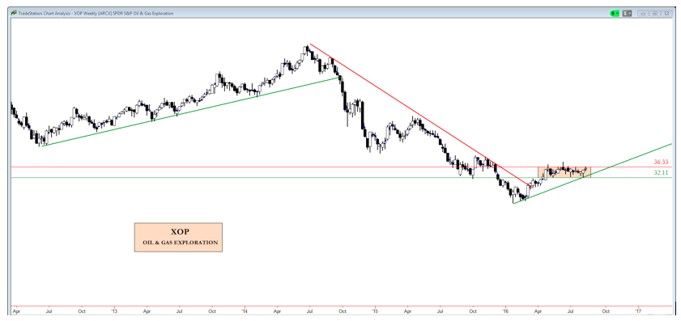Close the chart analysis window
This screenshot has height=321, width=681.
click(666, 14)
